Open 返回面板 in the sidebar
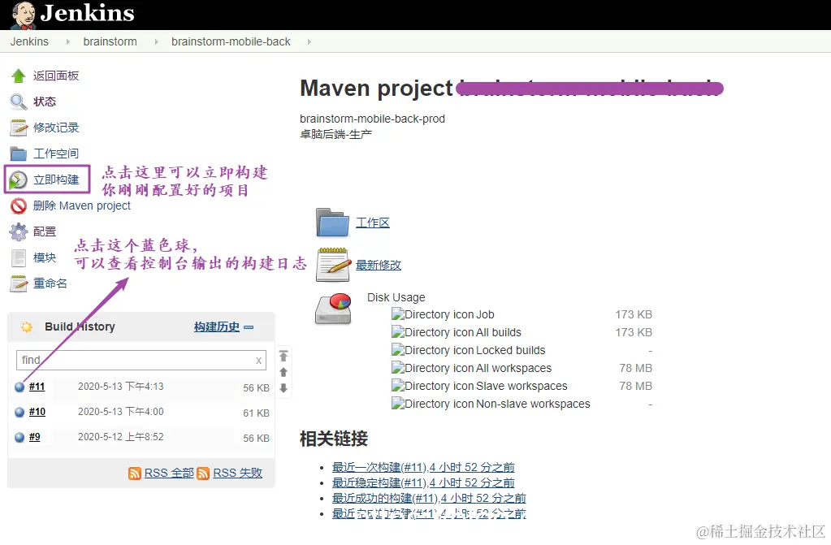This screenshot has width=831, height=545. pyautogui.click(x=56, y=76)
